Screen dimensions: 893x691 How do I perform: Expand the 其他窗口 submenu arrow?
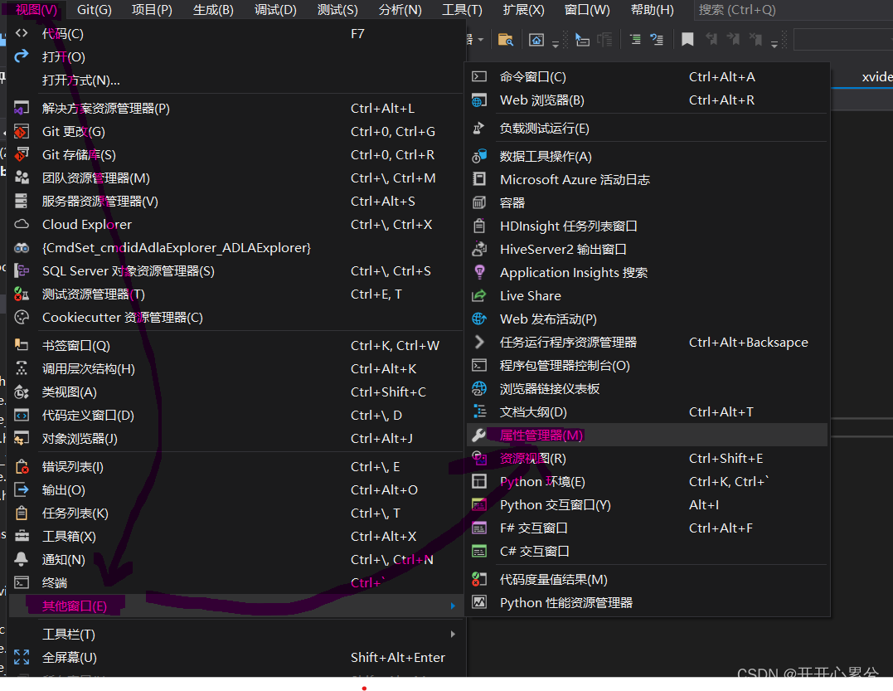coord(453,606)
